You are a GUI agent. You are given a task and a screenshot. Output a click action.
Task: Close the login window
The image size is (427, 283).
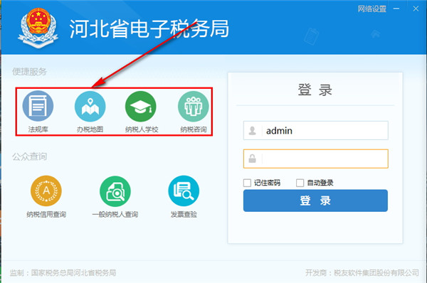416,9
